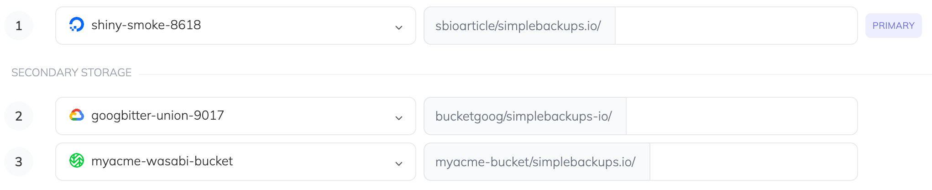Select the shiny-smoke-8618 storage name
Viewport: 932px width, 190px height.
[x=146, y=25]
